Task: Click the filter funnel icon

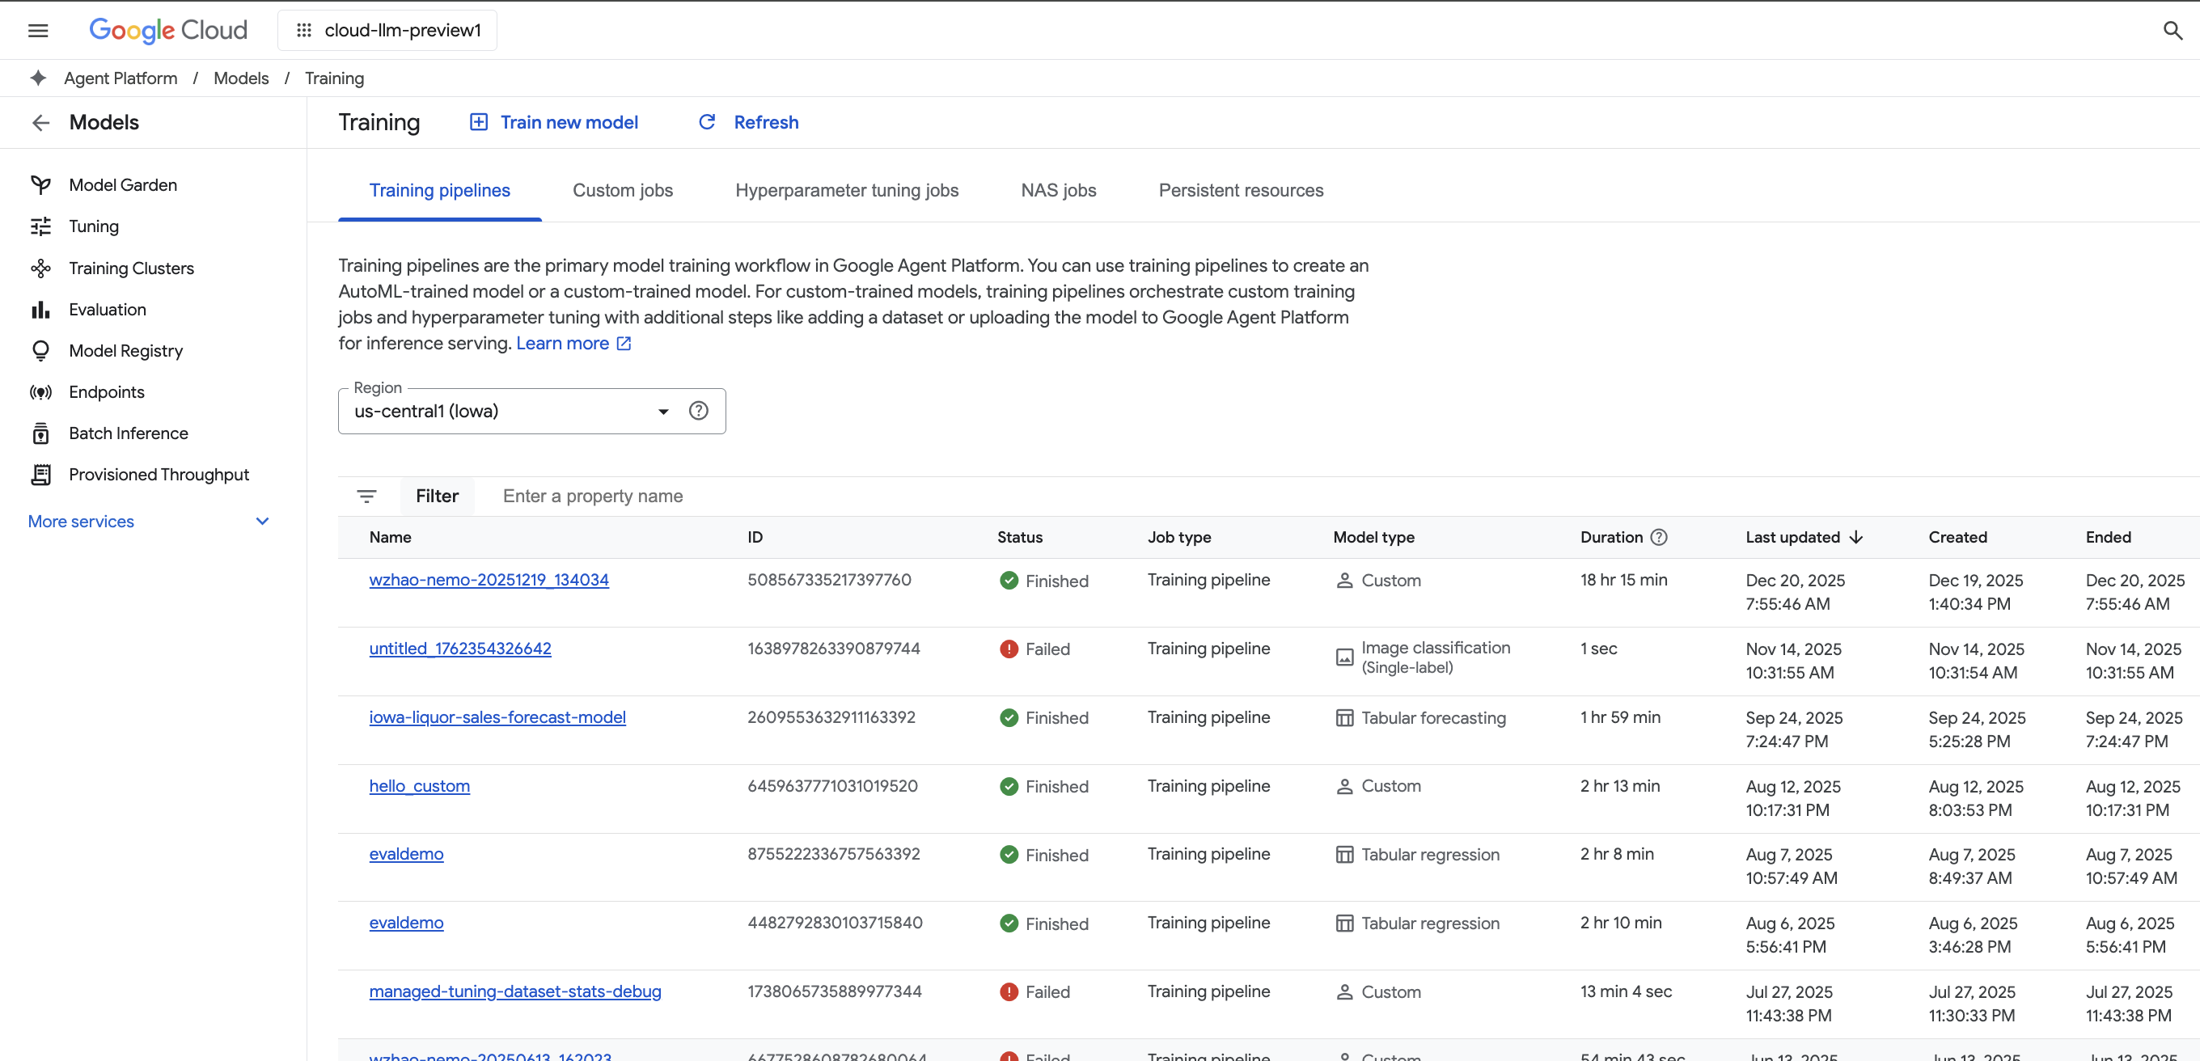Action: [x=366, y=495]
